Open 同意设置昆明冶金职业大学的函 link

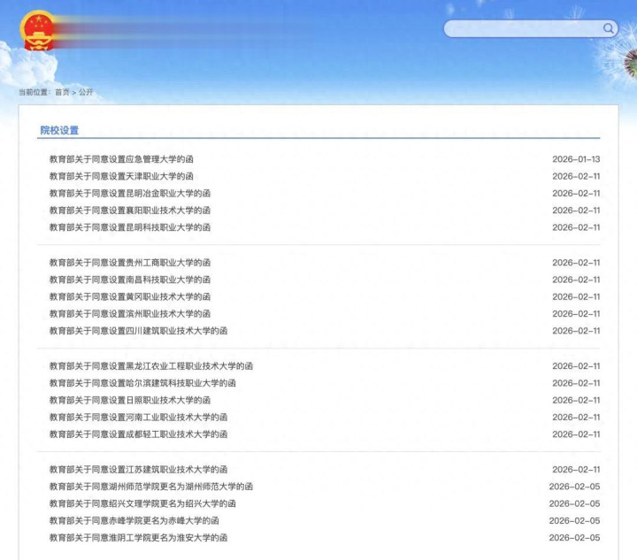pyautogui.click(x=130, y=193)
